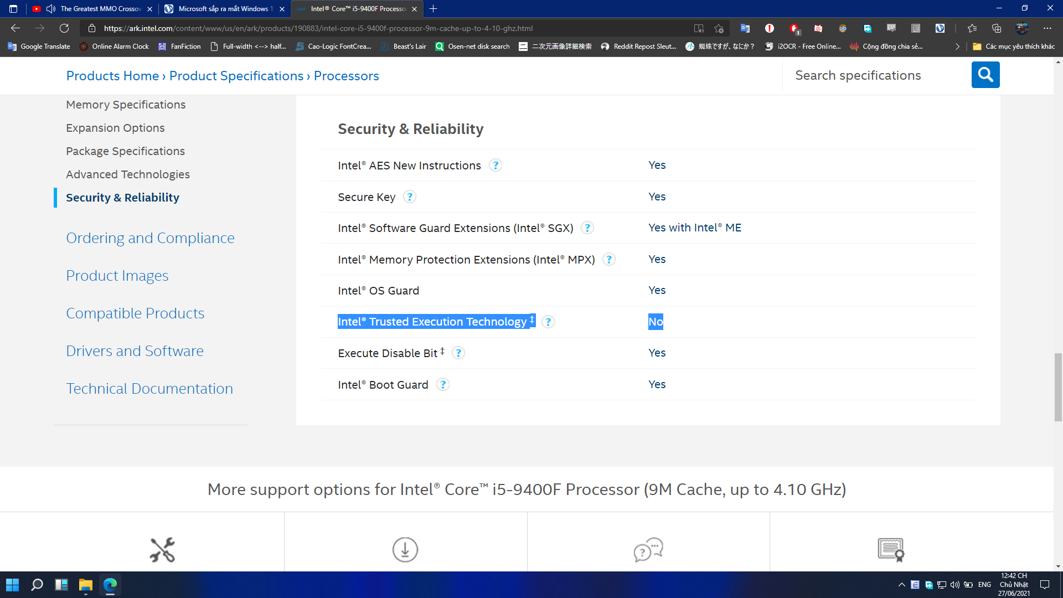Open help tooltip for Intel Boot Guard
1063x598 pixels.
(x=443, y=385)
